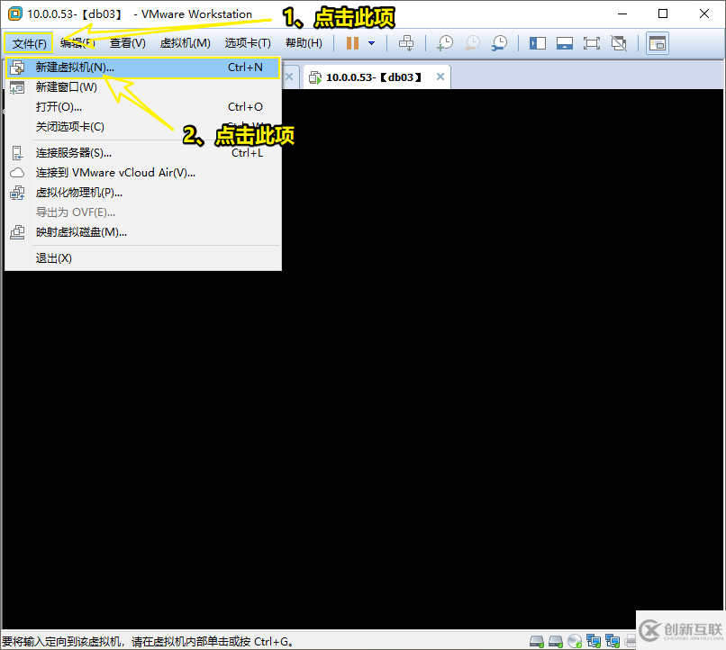Viewport: 726px width, 650px height.
Task: Click the CD/DVD drive status icon
Action: click(575, 641)
